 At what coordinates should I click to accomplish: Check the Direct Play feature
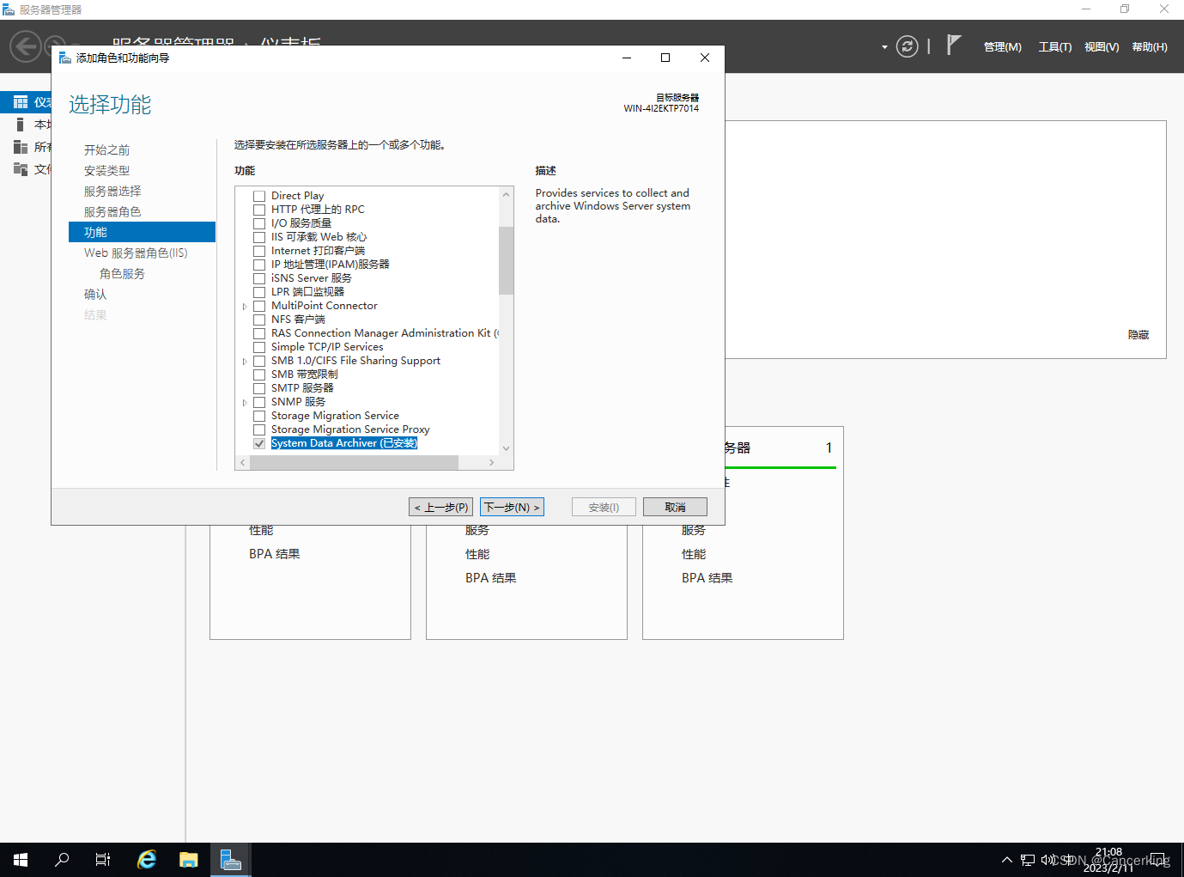coord(259,196)
